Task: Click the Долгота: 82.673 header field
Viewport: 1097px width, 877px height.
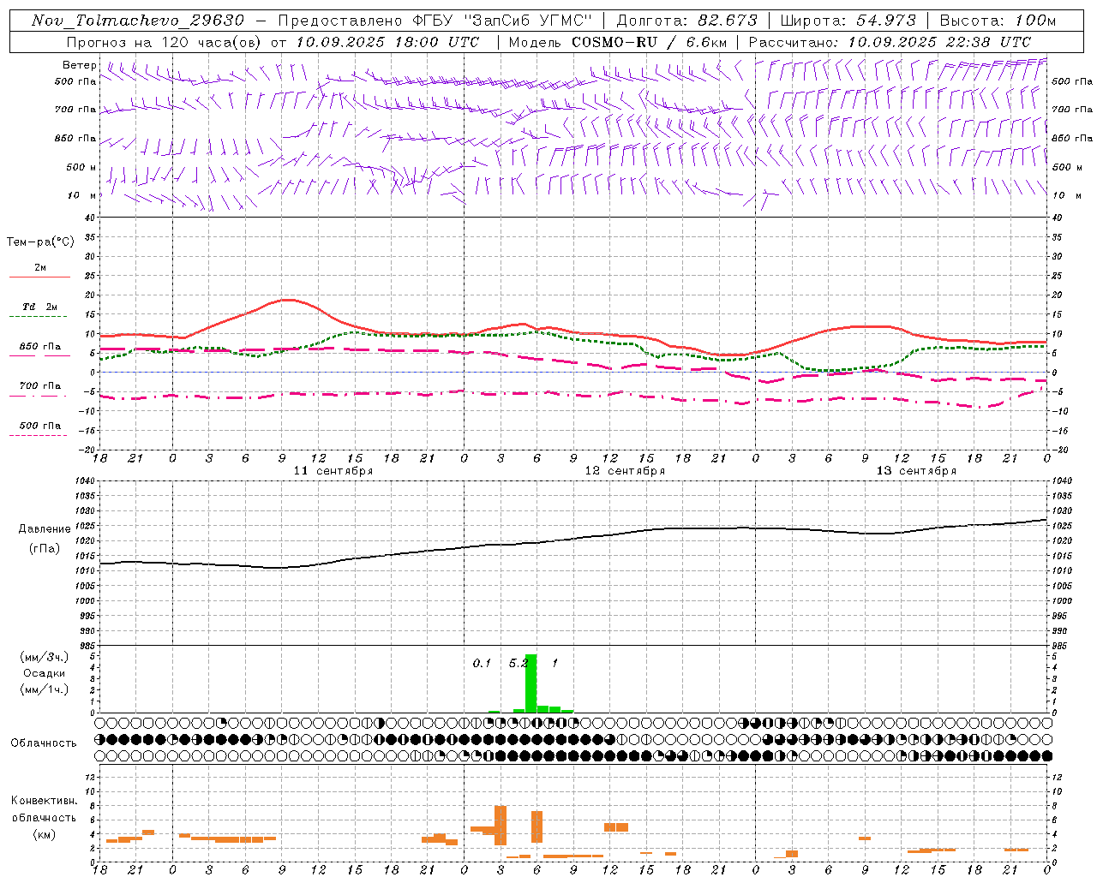Action: [x=687, y=21]
